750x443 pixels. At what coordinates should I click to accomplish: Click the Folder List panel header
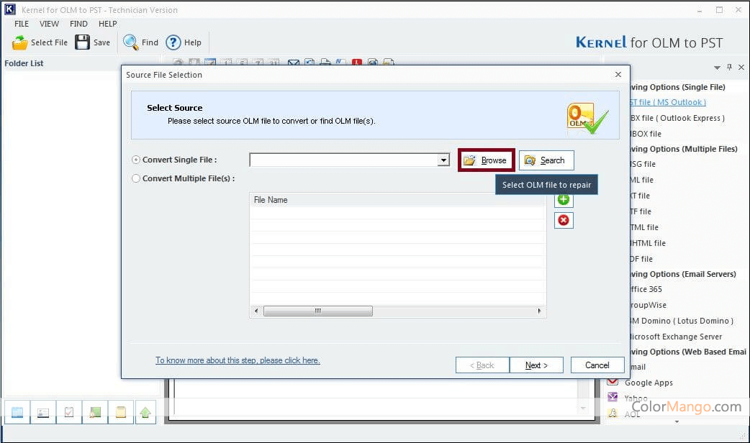(24, 63)
